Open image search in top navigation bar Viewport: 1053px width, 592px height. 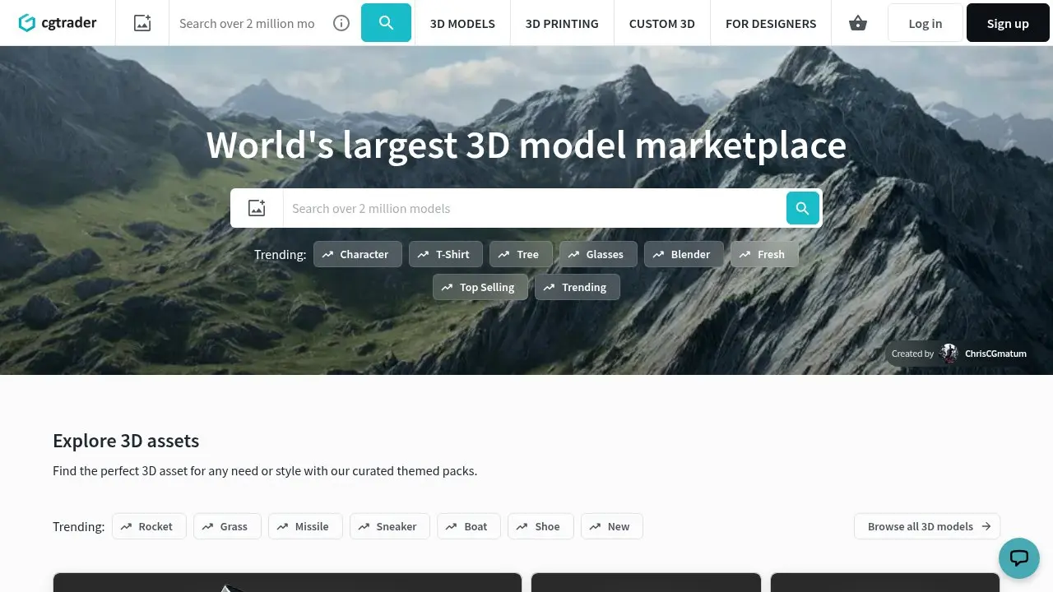pos(142,23)
